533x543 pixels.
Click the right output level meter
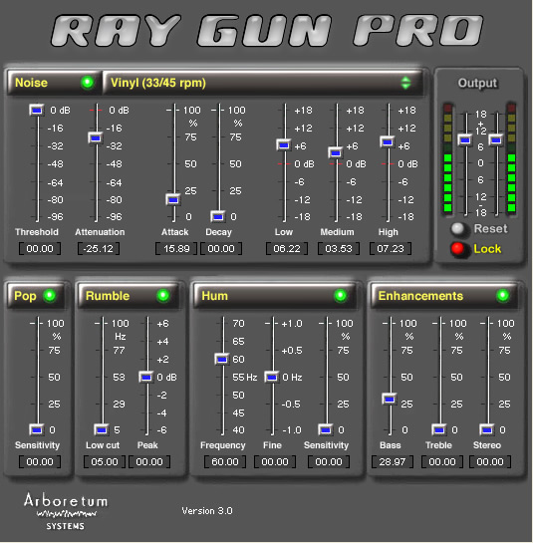coord(511,157)
